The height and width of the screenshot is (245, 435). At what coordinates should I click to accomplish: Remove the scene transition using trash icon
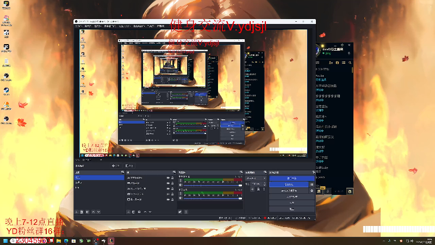tap(258, 189)
